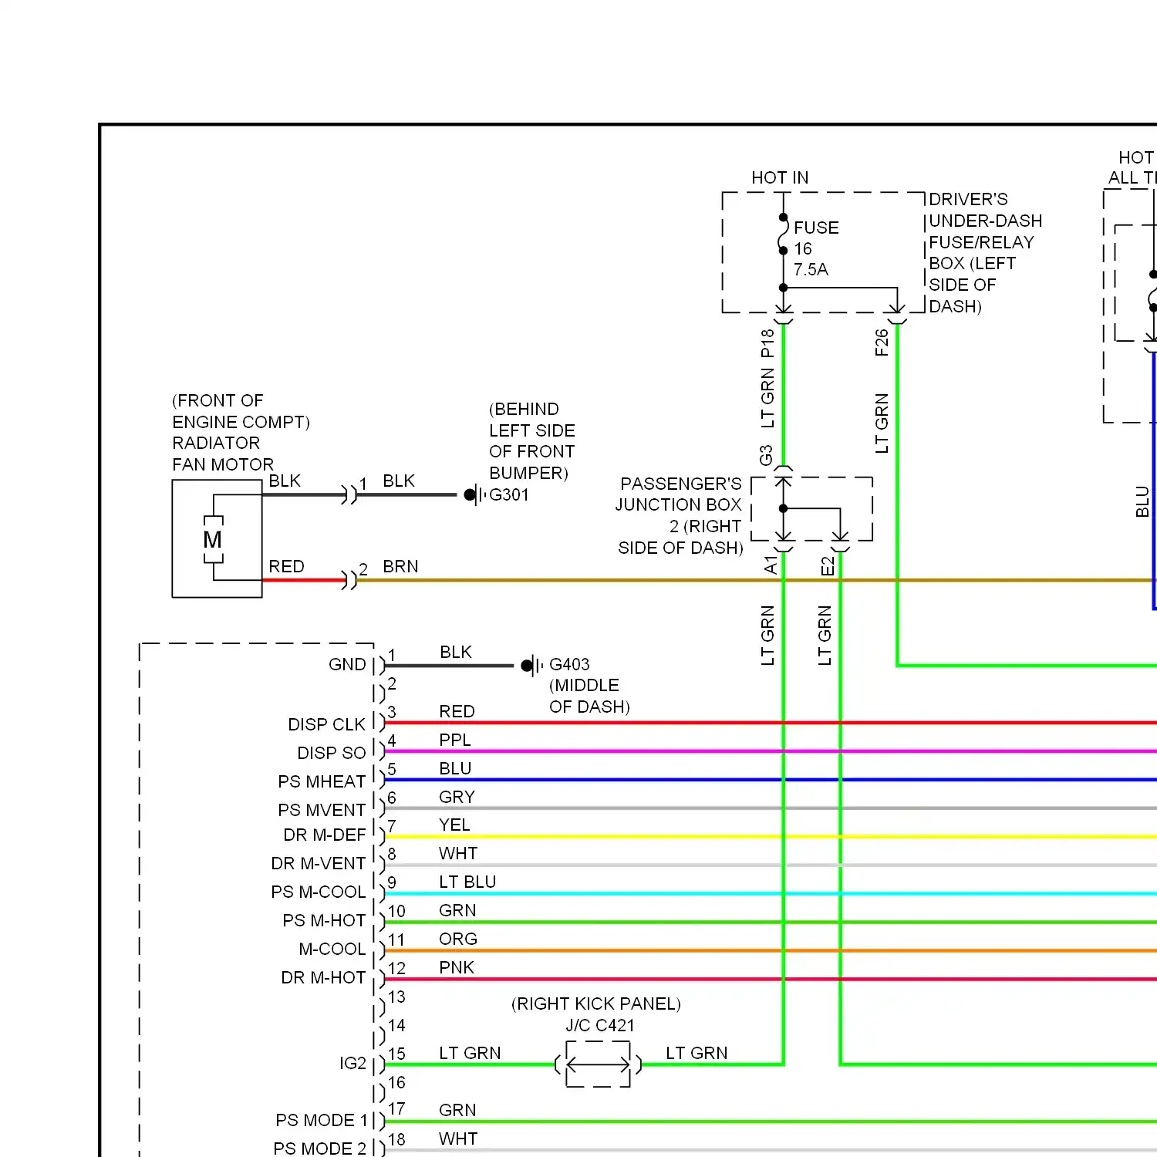The width and height of the screenshot is (1157, 1157).
Task: Select the PS MHEAT pin label
Action: tap(322, 781)
